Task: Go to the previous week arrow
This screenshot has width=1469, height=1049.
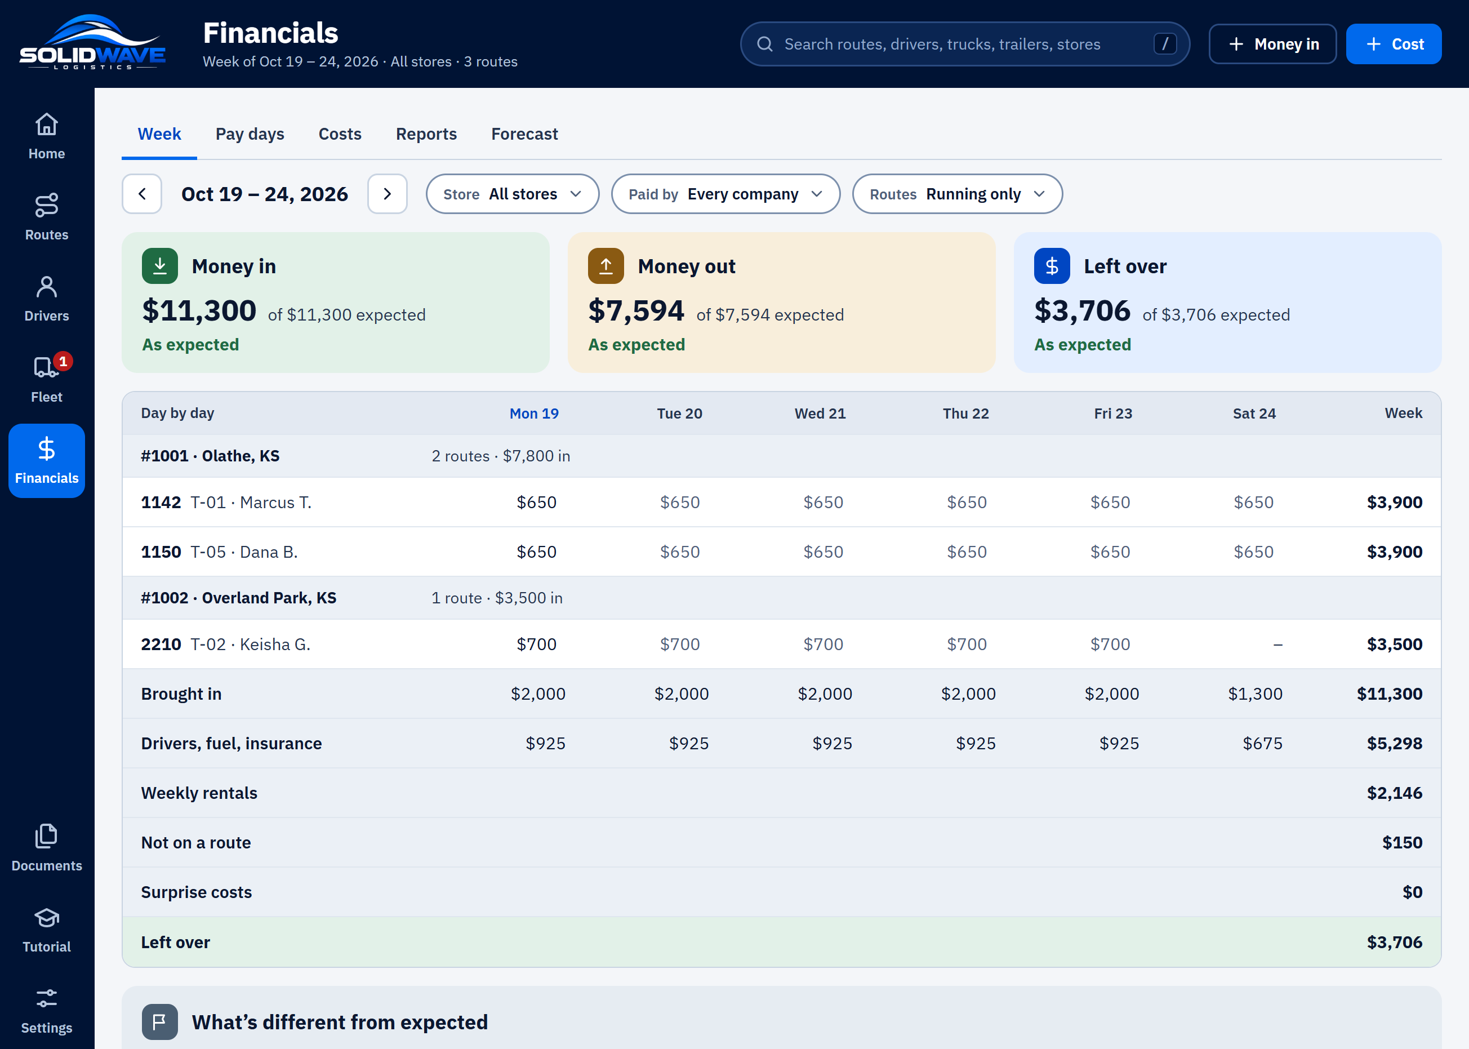Action: pyautogui.click(x=142, y=194)
